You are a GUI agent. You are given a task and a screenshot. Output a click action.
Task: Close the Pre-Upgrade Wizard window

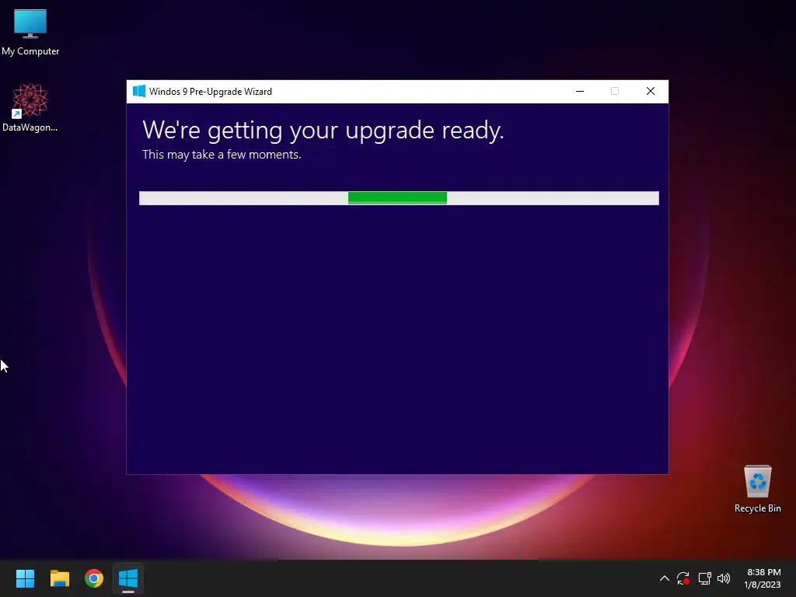651,92
